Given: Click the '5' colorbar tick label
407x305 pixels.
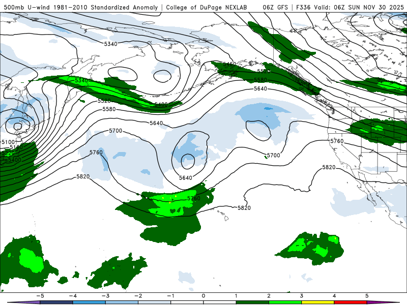Looking at the screenshot, I should [x=367, y=296].
